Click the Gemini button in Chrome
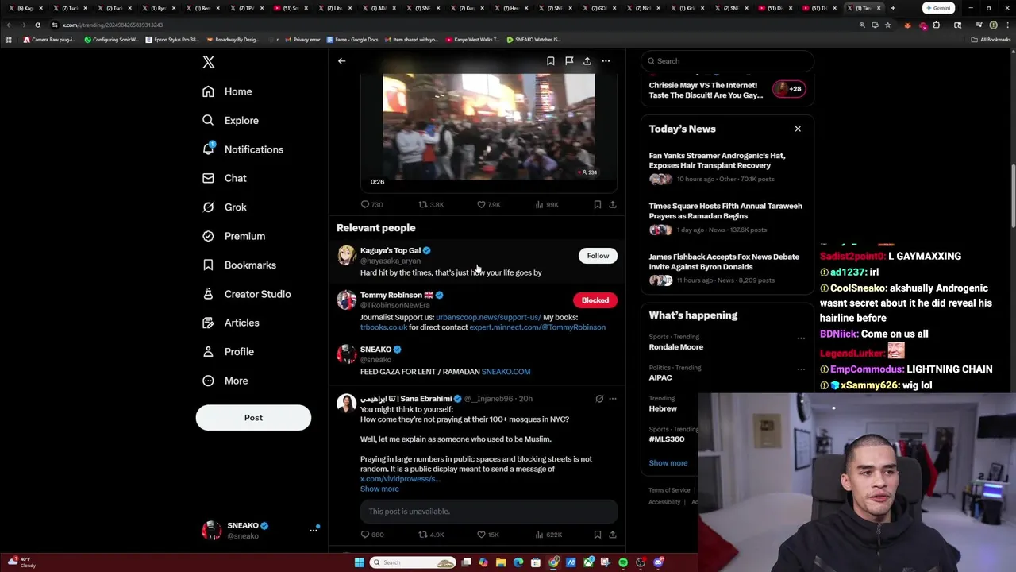Image resolution: width=1016 pixels, height=572 pixels. [x=937, y=8]
